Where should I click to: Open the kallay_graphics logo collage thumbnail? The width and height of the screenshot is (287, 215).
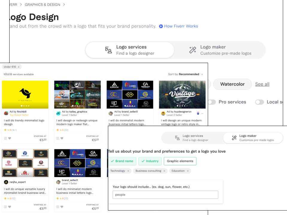coord(77,95)
